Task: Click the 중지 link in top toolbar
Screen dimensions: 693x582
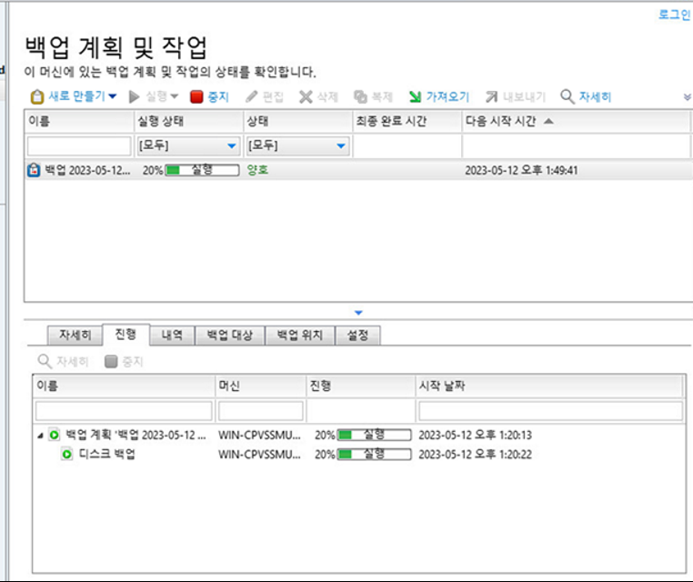Action: pos(218,96)
